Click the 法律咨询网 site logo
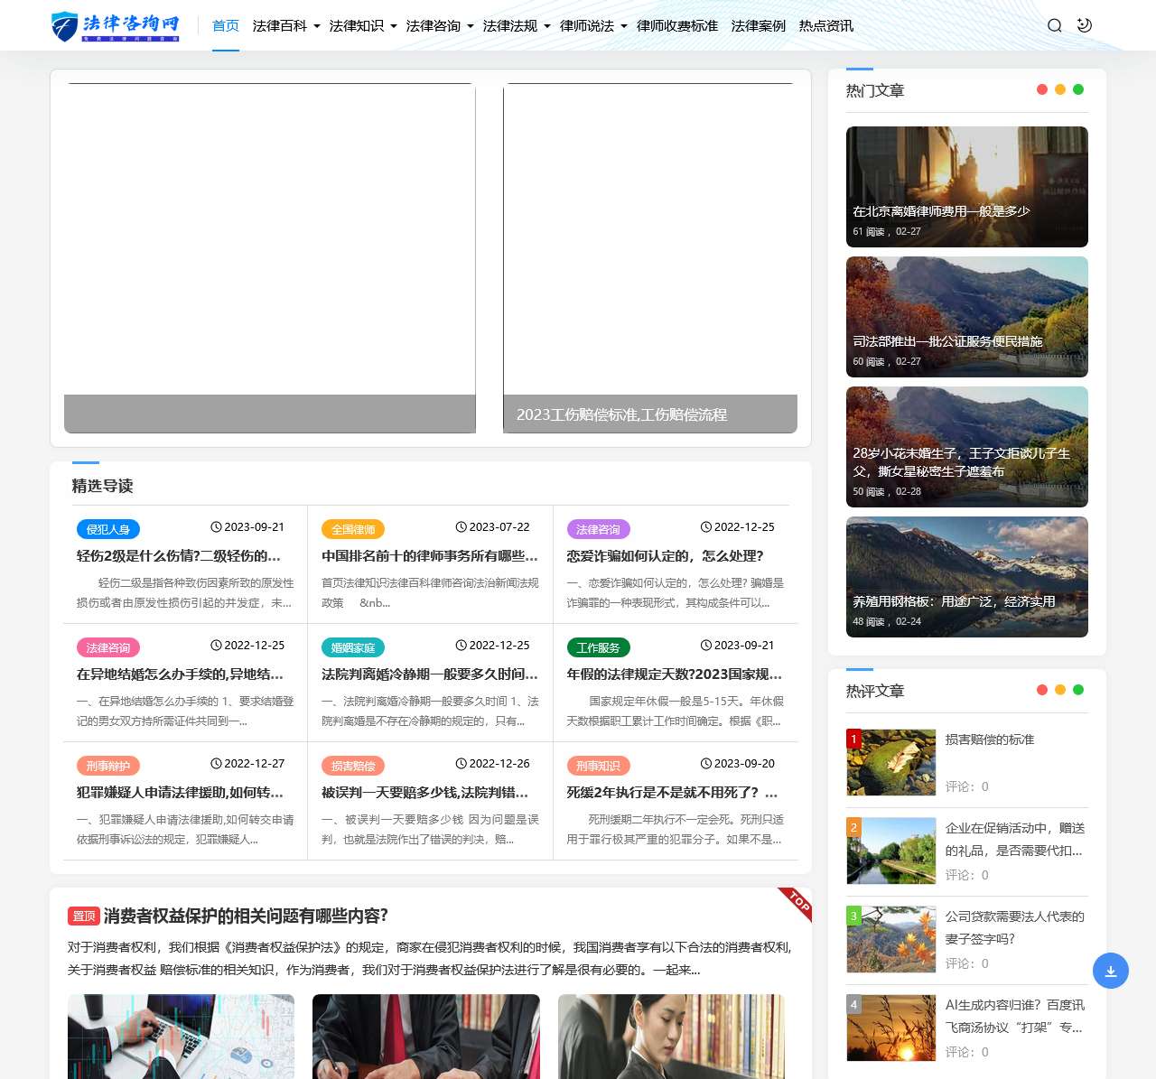1156x1079 pixels. pos(115,26)
